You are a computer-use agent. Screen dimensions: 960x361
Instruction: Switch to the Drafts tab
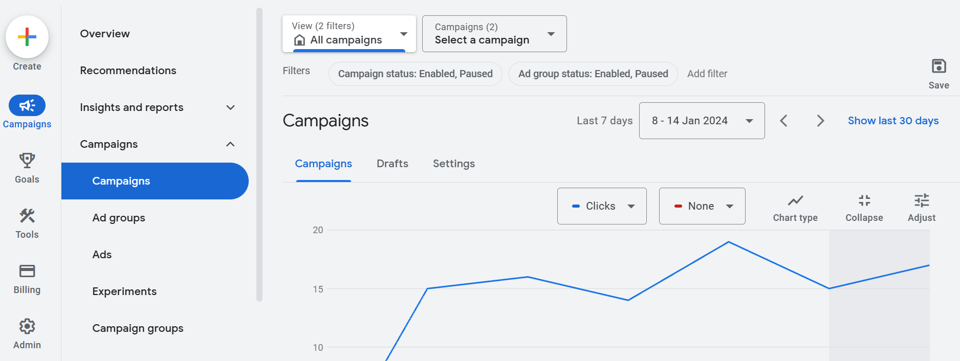(392, 164)
